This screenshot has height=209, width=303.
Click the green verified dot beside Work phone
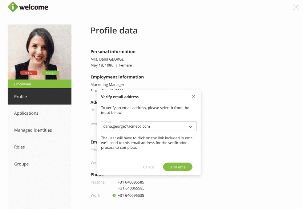(x=114, y=196)
